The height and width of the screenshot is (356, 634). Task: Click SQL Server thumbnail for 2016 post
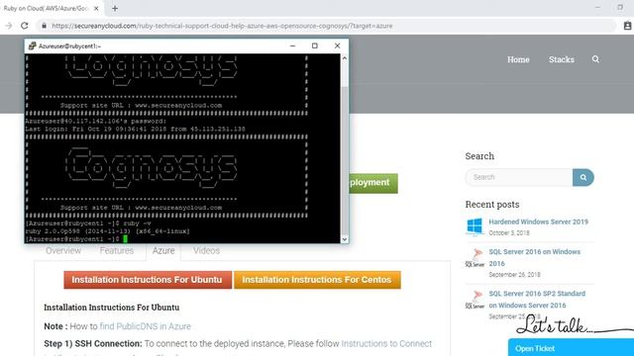click(475, 258)
